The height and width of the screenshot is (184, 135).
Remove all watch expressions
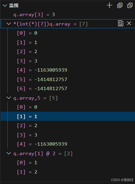[120, 5]
